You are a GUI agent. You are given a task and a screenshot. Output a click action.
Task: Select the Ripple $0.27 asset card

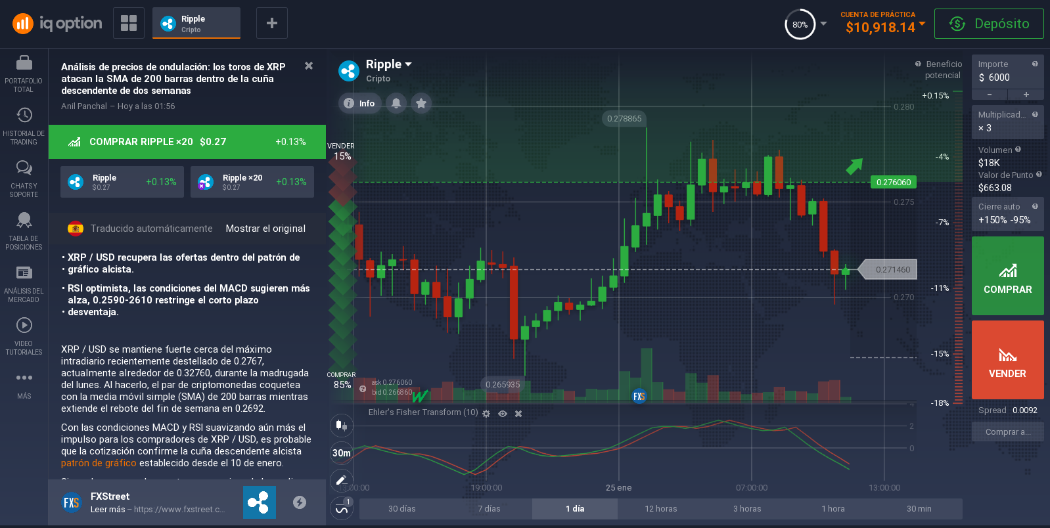[123, 182]
